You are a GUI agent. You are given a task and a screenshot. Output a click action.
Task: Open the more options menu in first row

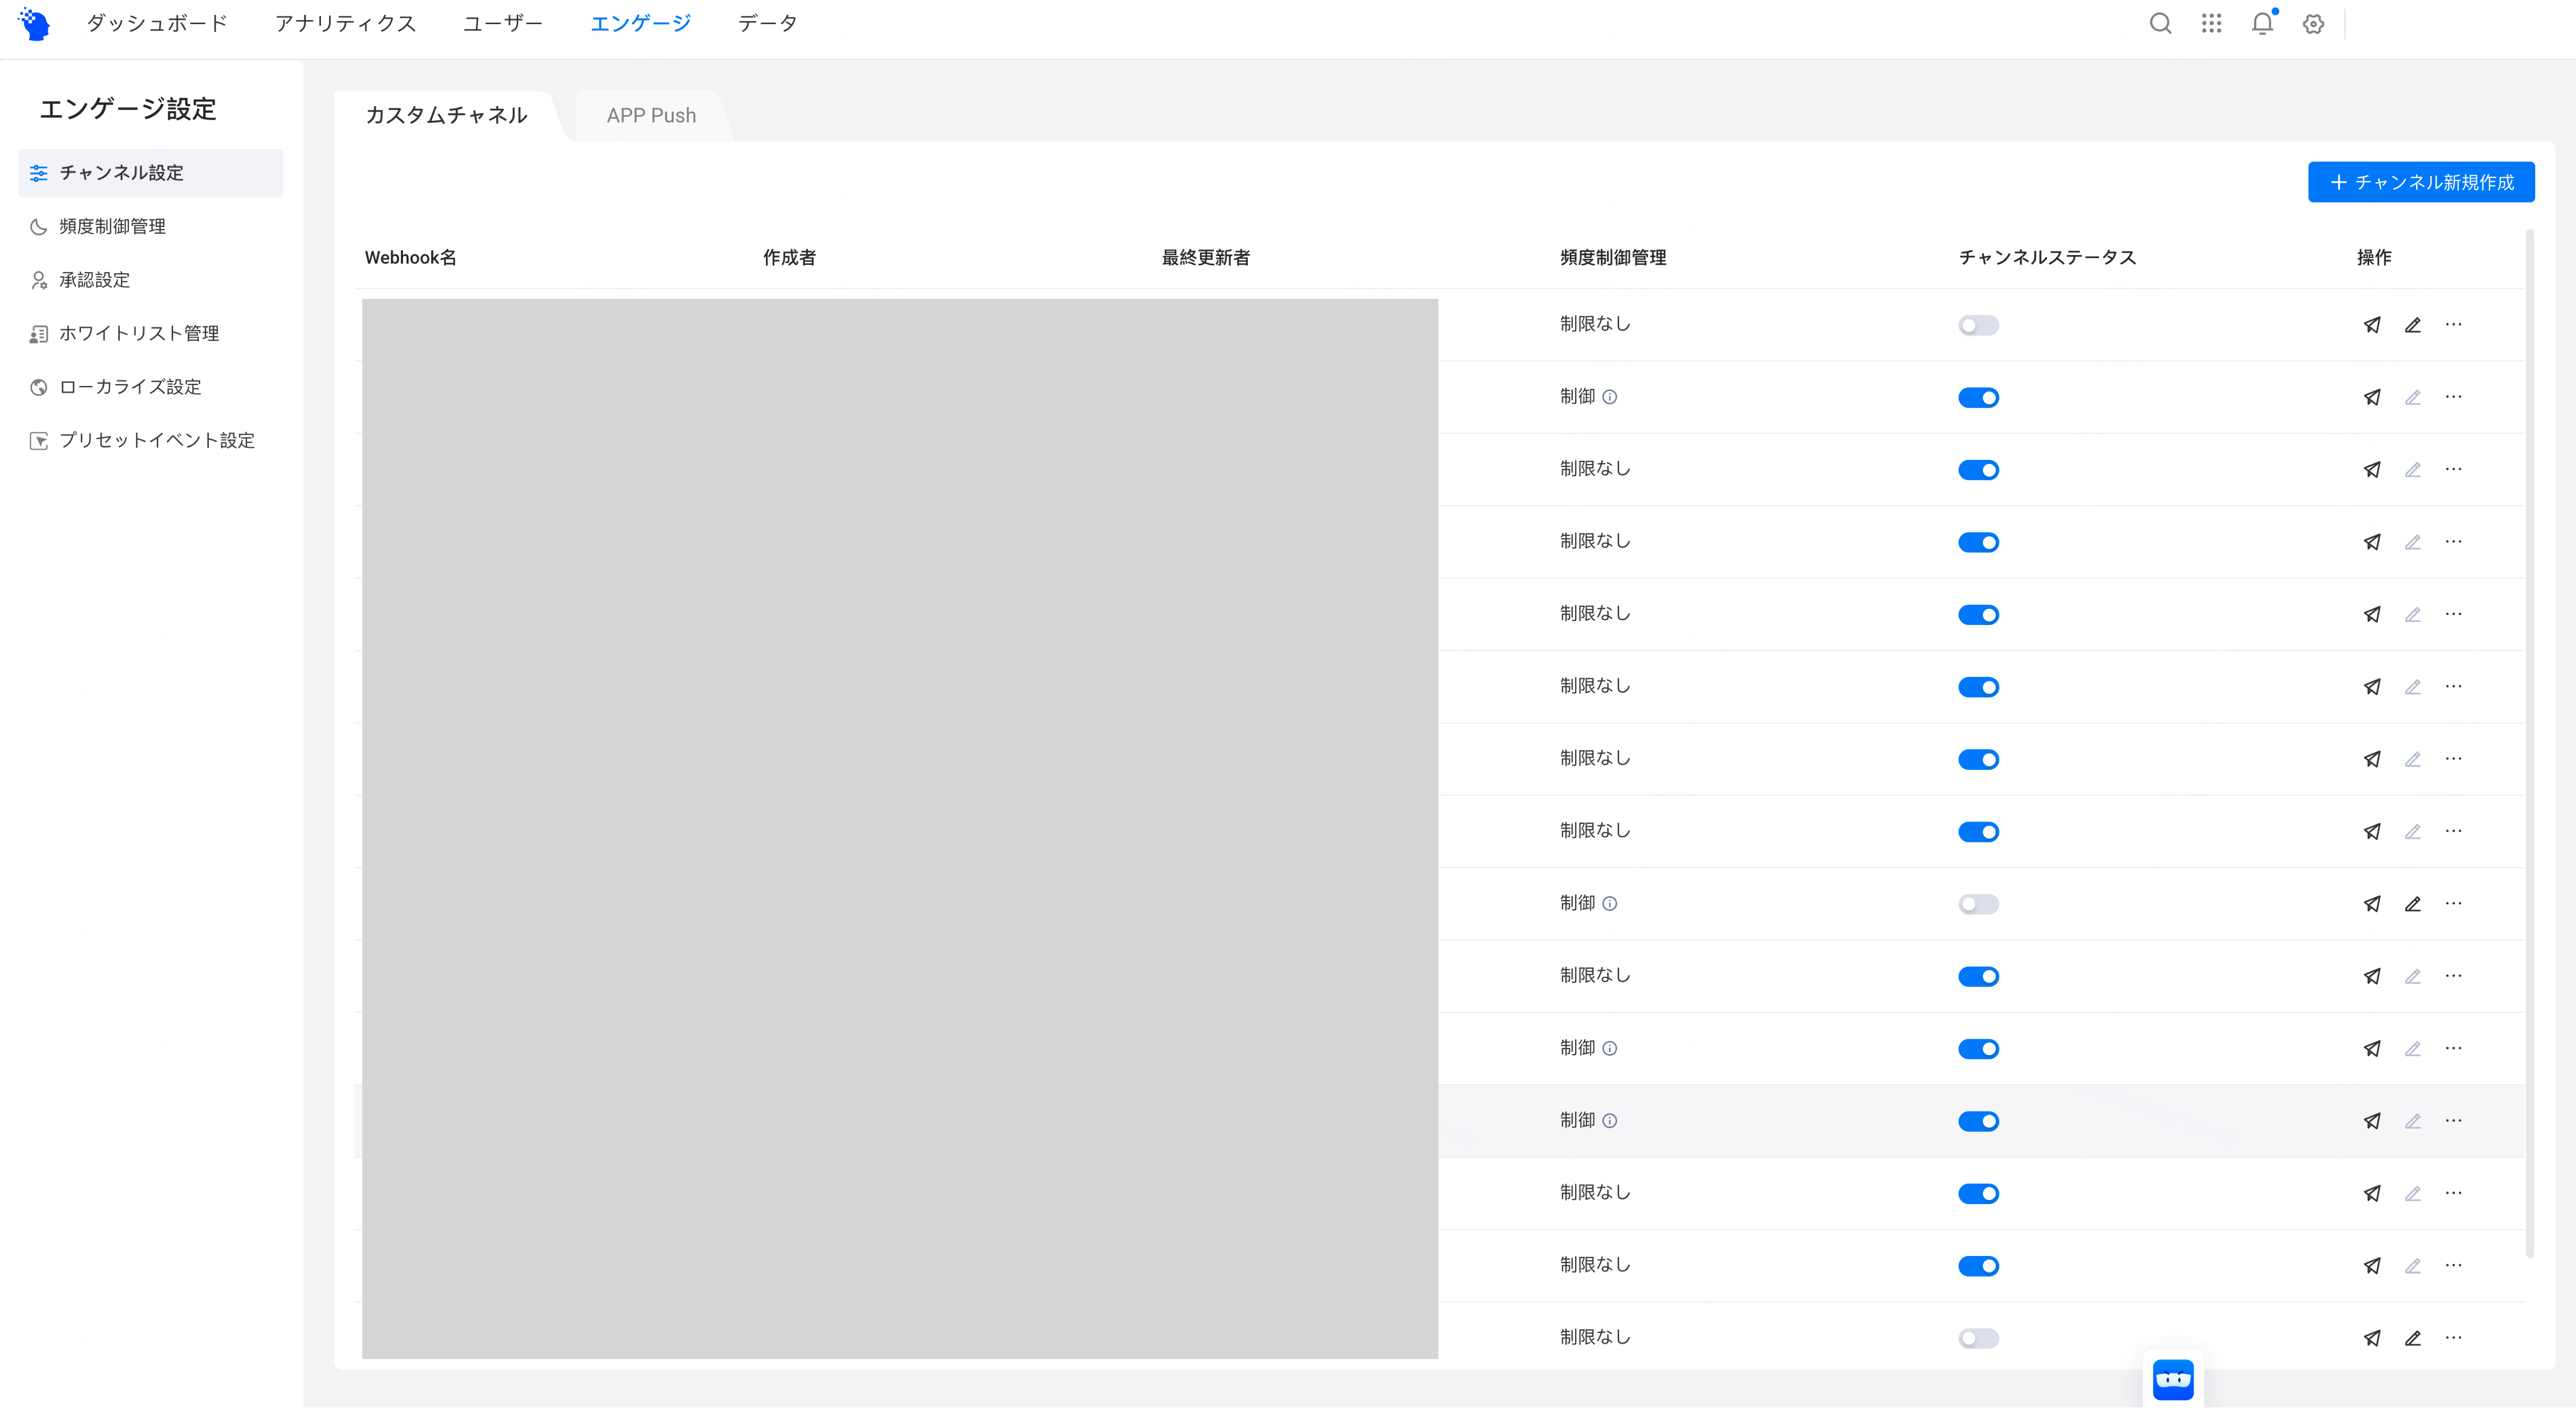coord(2453,324)
